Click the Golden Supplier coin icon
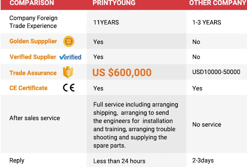The width and height of the screenshot is (247, 167). point(69,42)
